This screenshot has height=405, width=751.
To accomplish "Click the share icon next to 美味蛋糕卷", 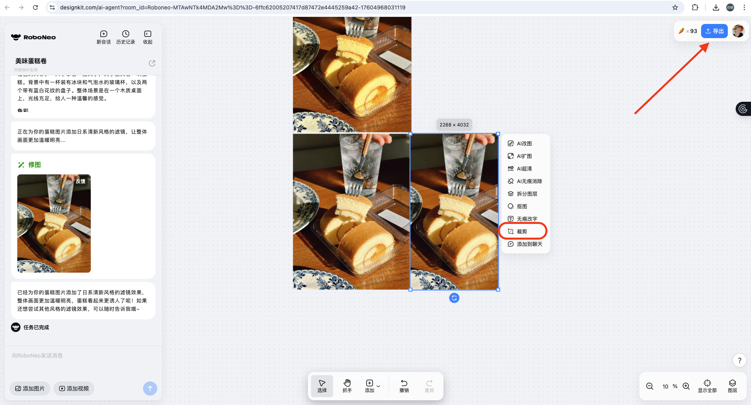I will [x=152, y=63].
